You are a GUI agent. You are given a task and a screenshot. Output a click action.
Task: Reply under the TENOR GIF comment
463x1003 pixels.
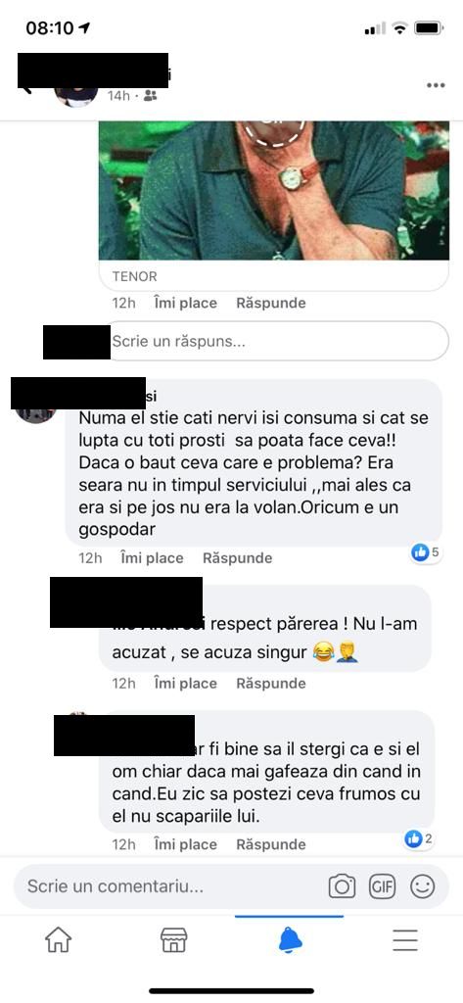(271, 303)
